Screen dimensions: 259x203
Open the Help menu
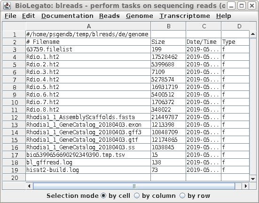tap(224, 16)
